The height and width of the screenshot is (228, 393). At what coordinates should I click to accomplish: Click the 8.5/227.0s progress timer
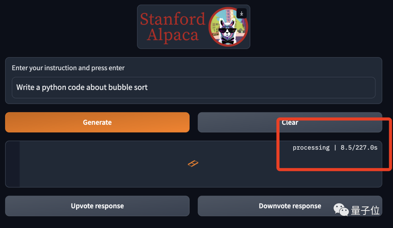pyautogui.click(x=359, y=148)
